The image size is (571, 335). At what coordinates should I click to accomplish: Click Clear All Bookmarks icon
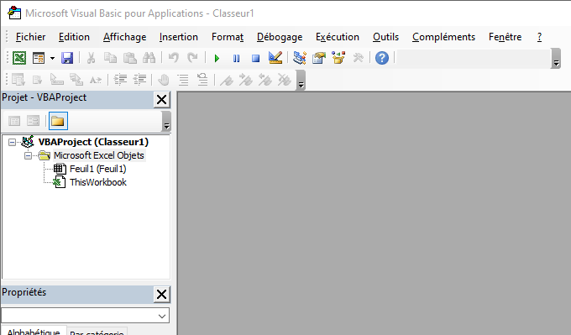pos(285,80)
